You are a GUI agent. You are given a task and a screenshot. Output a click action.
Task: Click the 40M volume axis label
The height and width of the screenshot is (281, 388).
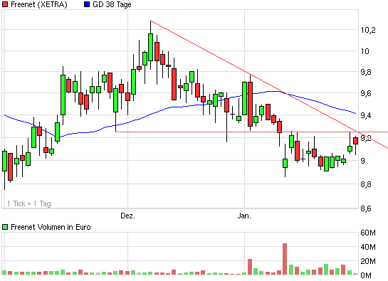(368, 247)
